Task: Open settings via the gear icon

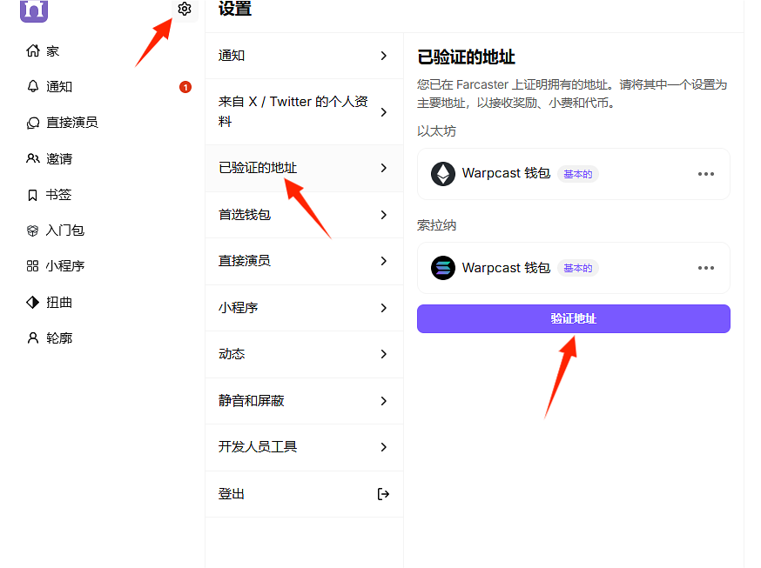Action: point(184,9)
